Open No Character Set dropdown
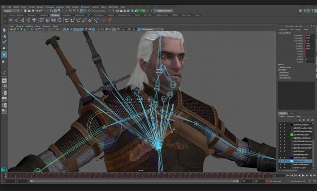317x191 pixels. click(x=298, y=181)
